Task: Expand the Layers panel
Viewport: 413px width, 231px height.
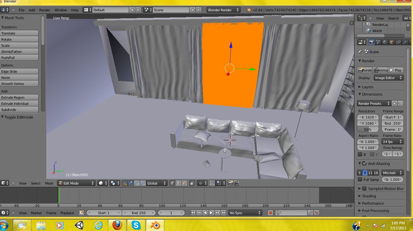Action: pyautogui.click(x=367, y=87)
